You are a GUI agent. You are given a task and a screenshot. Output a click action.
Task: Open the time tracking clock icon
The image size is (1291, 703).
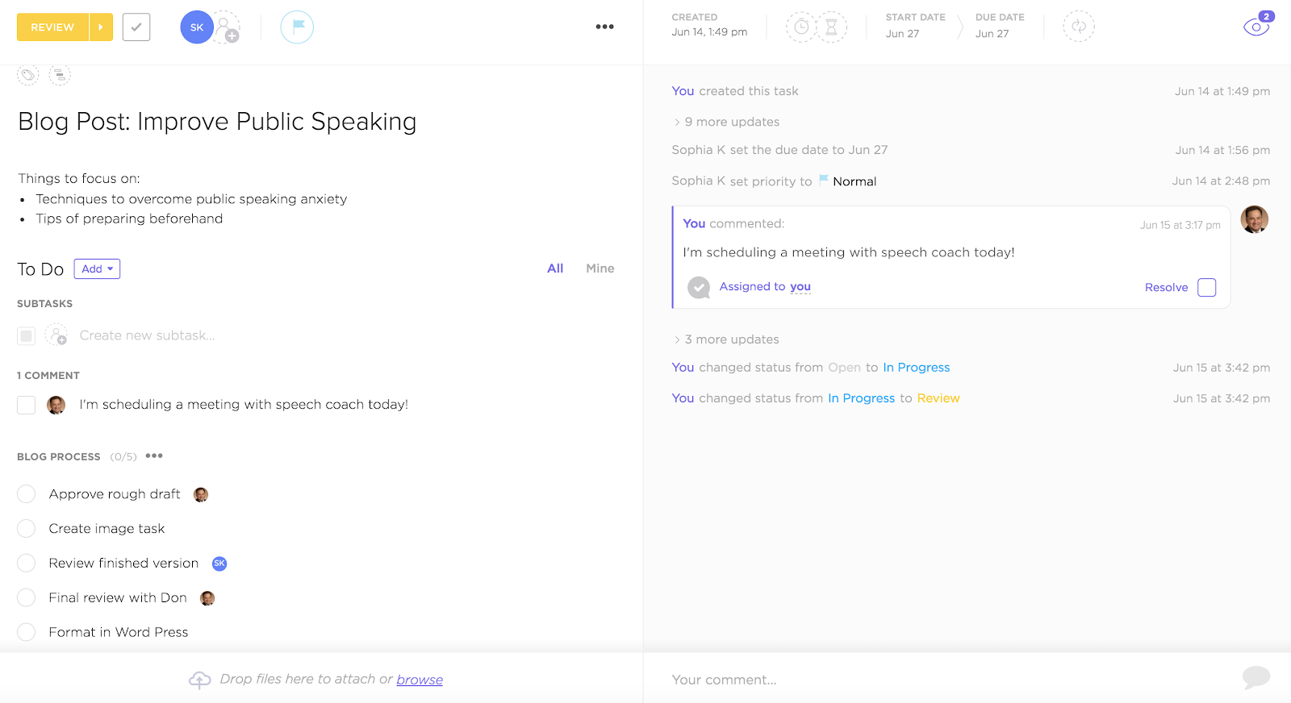pyautogui.click(x=801, y=27)
